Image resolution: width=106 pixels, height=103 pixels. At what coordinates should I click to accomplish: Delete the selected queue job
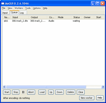(x=71, y=92)
